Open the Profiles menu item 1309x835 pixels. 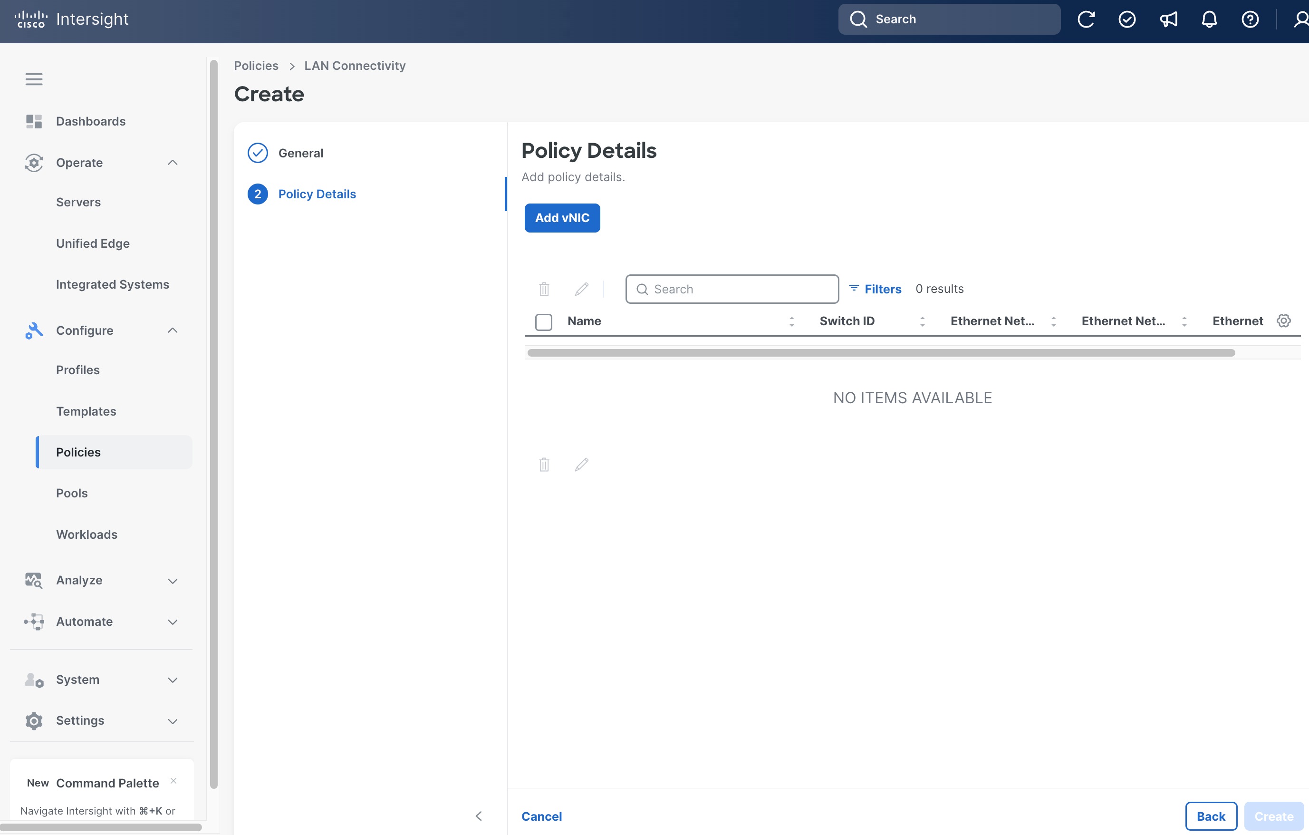pyautogui.click(x=78, y=370)
